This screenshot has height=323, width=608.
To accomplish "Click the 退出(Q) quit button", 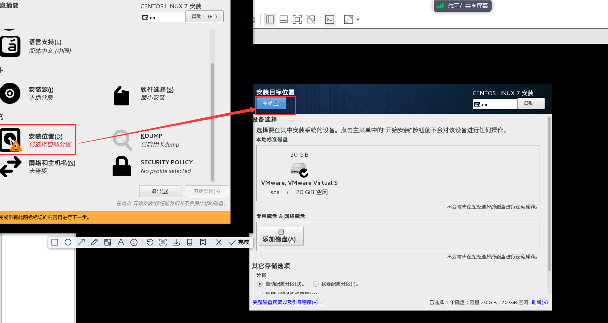I will (160, 191).
